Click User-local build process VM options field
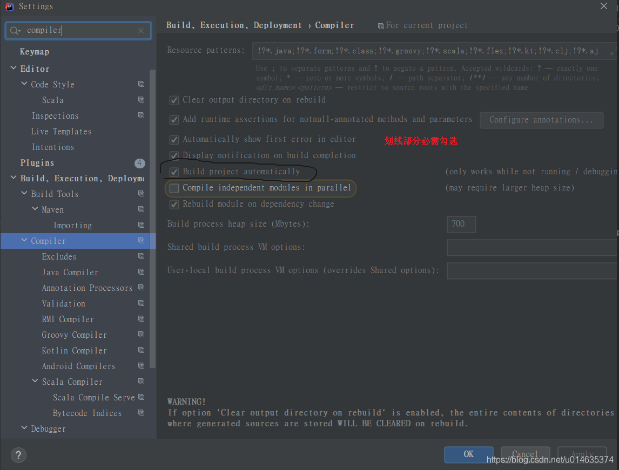 pyautogui.click(x=531, y=271)
